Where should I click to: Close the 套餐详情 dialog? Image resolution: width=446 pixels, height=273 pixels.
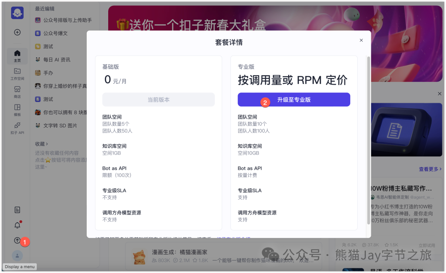[x=361, y=40]
